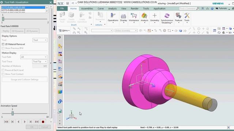Close the Tool Path Visualization dialog

point(51,3)
